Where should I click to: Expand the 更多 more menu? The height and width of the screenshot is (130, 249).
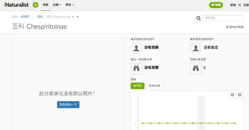click(70, 5)
